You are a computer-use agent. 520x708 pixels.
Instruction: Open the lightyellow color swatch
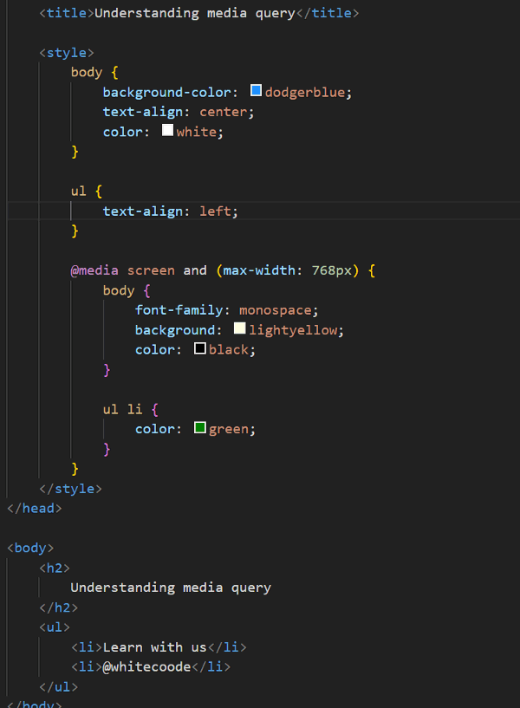pyautogui.click(x=239, y=329)
